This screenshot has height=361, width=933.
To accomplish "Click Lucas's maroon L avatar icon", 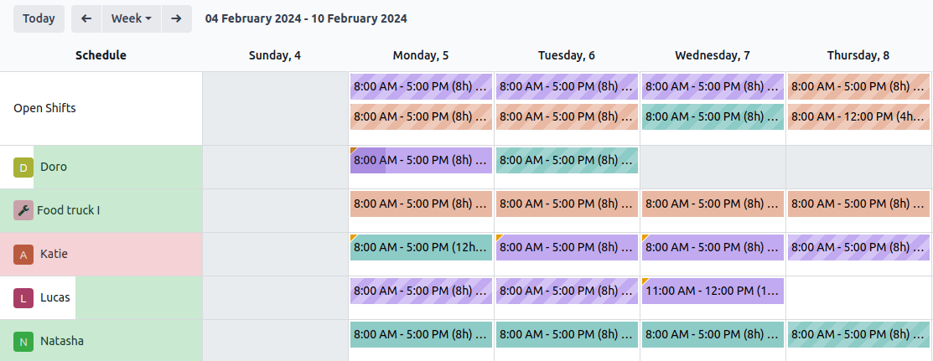I will coord(23,298).
